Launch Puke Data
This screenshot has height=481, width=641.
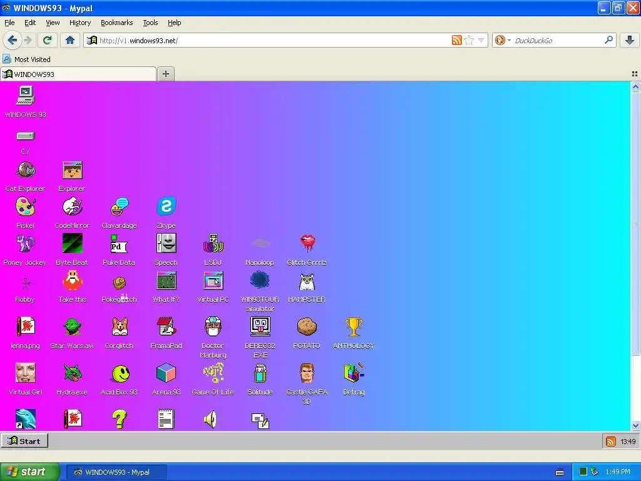point(119,250)
